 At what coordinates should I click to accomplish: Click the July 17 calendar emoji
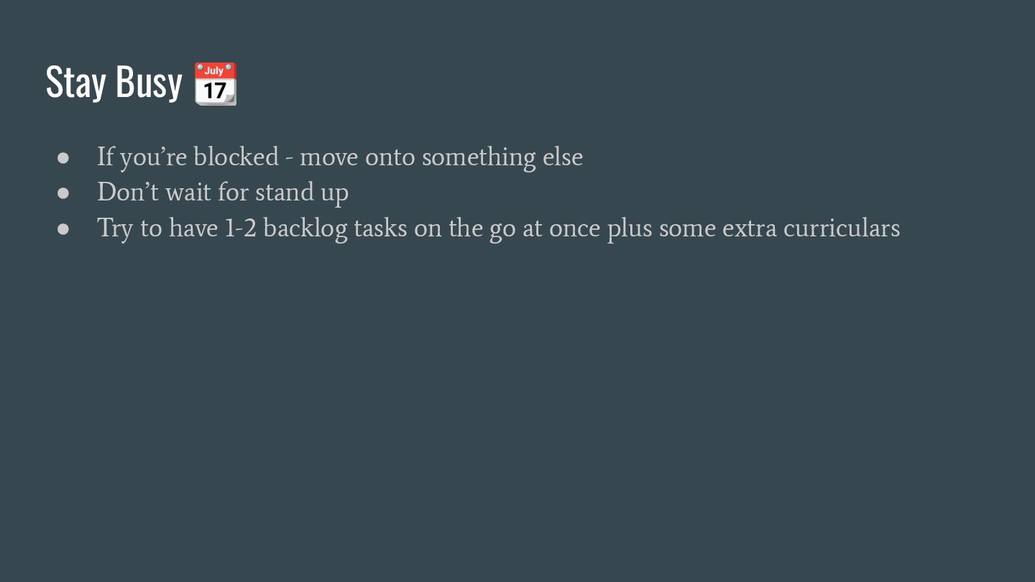click(x=216, y=83)
